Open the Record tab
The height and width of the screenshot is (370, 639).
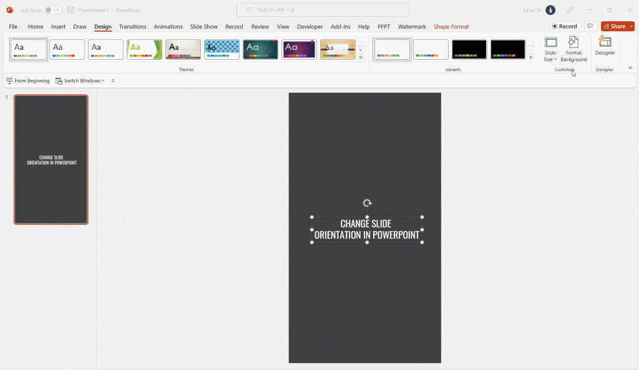click(234, 26)
